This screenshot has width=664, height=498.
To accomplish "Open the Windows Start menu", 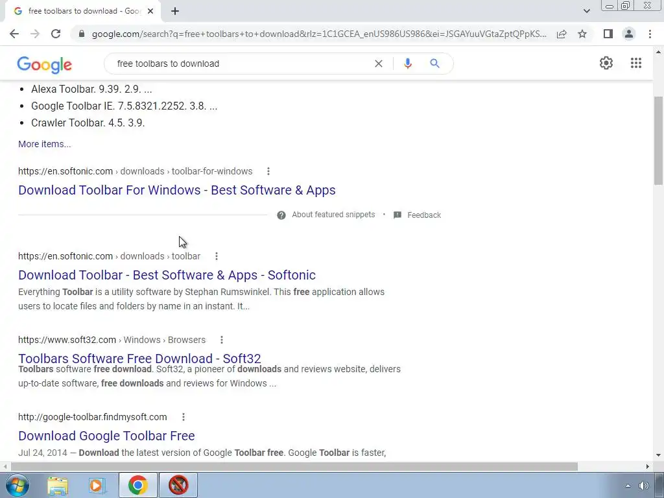I will coord(18,485).
